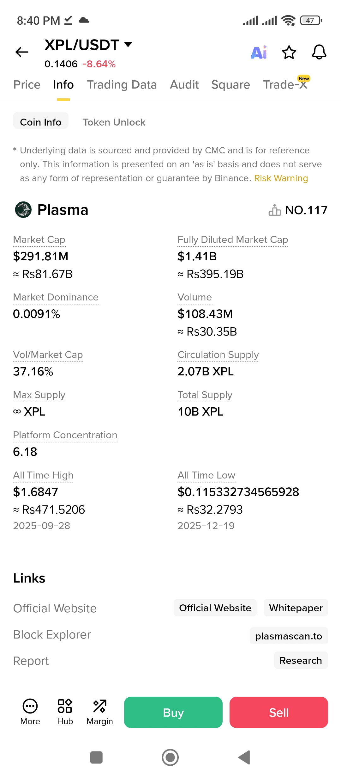Switch to the Trading Data tab
Image resolution: width=341 pixels, height=778 pixels.
point(122,85)
